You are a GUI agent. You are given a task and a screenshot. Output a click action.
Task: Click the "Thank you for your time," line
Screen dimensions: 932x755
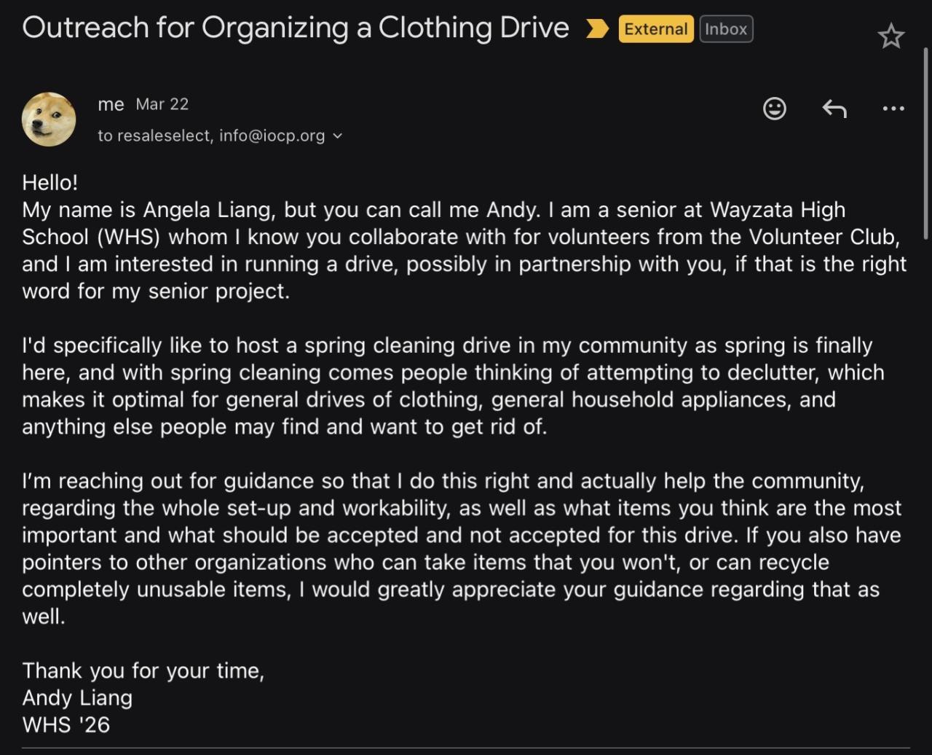click(143, 670)
